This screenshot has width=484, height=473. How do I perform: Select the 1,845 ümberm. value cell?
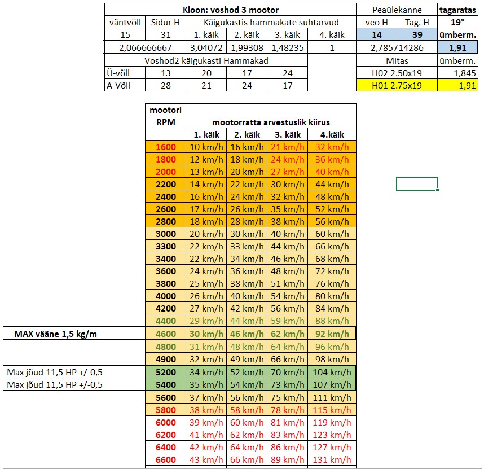pyautogui.click(x=457, y=73)
